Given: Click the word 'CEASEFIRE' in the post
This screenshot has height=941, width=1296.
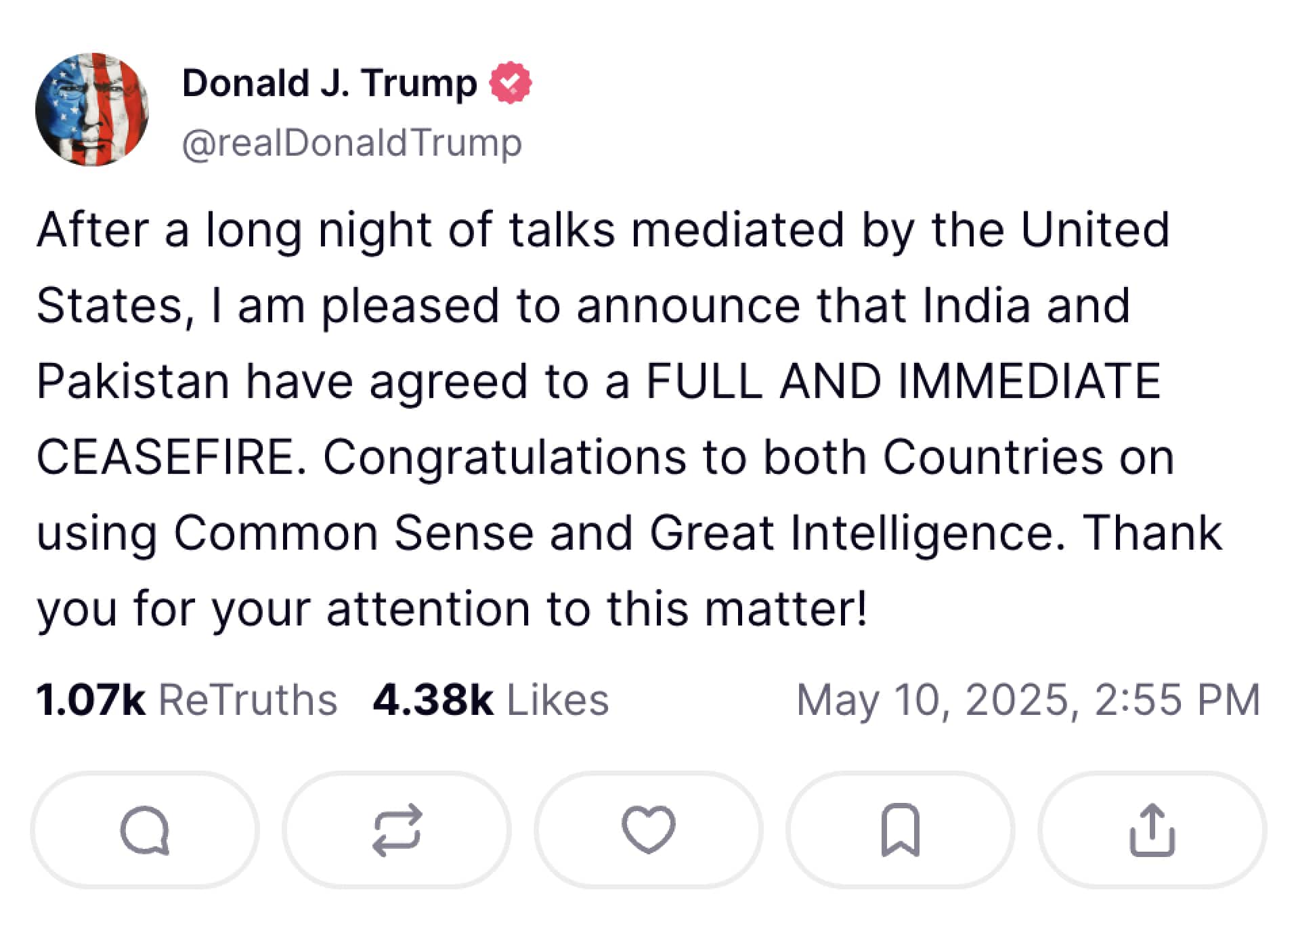Looking at the screenshot, I should pyautogui.click(x=166, y=457).
